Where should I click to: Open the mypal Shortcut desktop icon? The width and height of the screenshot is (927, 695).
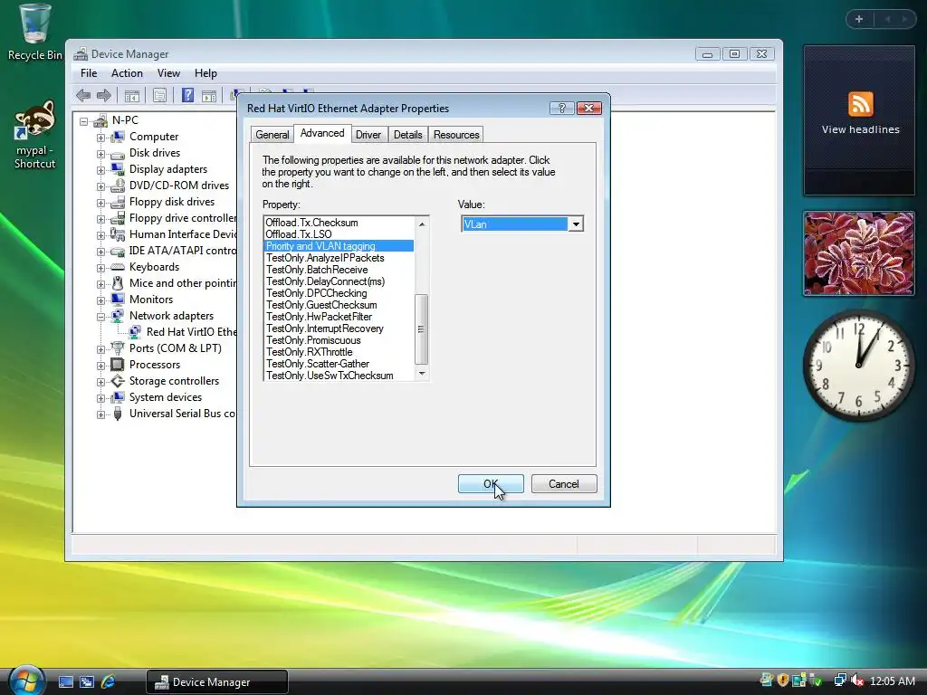[34, 135]
